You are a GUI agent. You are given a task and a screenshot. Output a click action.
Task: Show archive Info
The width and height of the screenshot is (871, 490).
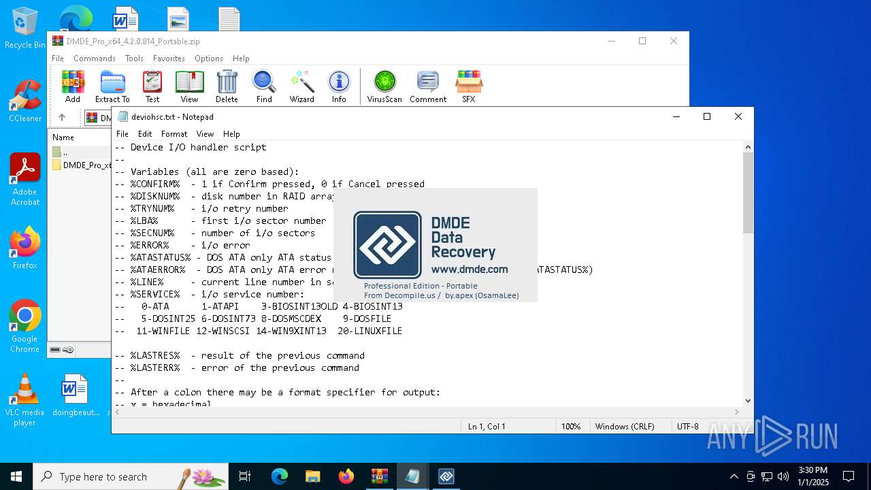coord(339,86)
